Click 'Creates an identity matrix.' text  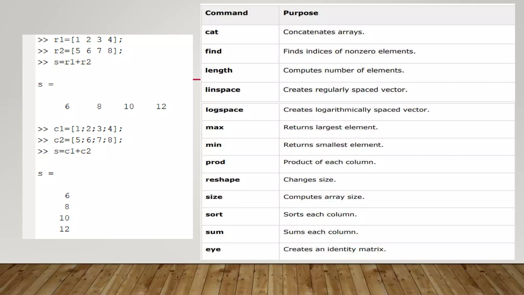334,249
